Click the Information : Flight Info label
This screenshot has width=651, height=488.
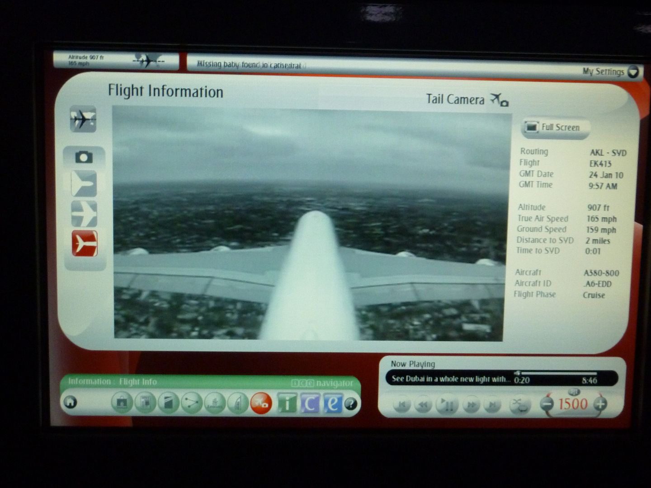coord(113,382)
